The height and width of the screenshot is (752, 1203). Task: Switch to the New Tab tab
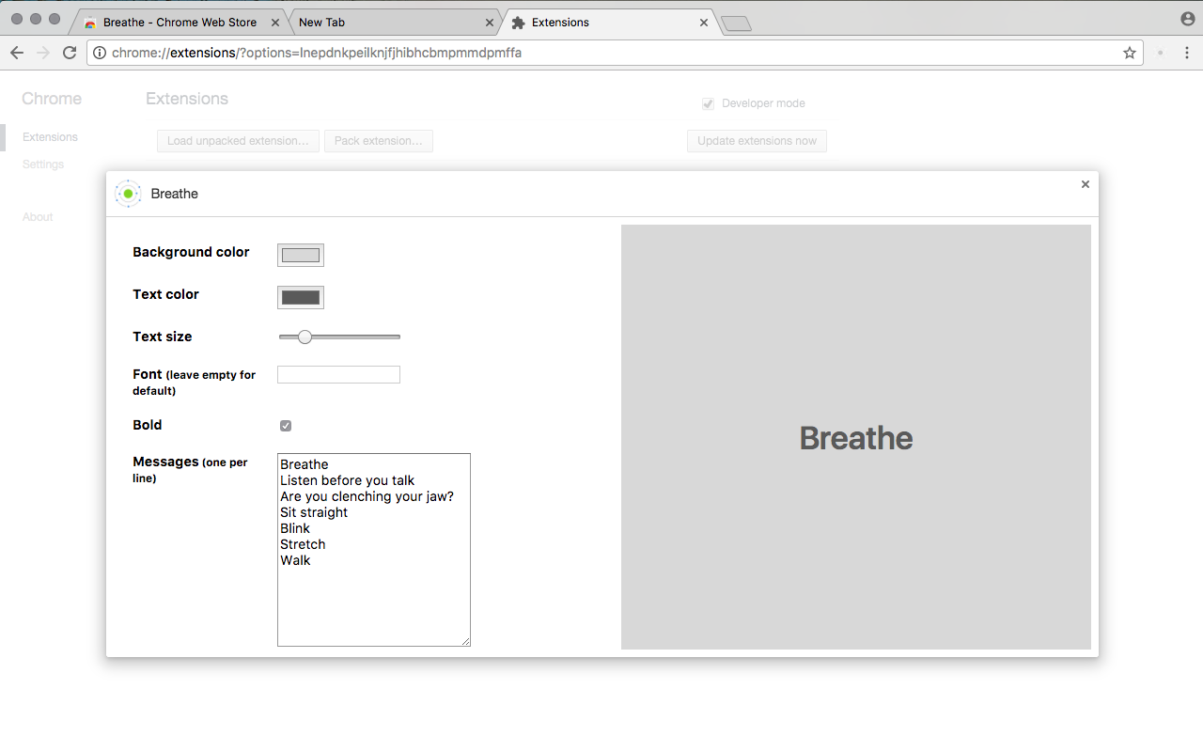coord(395,23)
